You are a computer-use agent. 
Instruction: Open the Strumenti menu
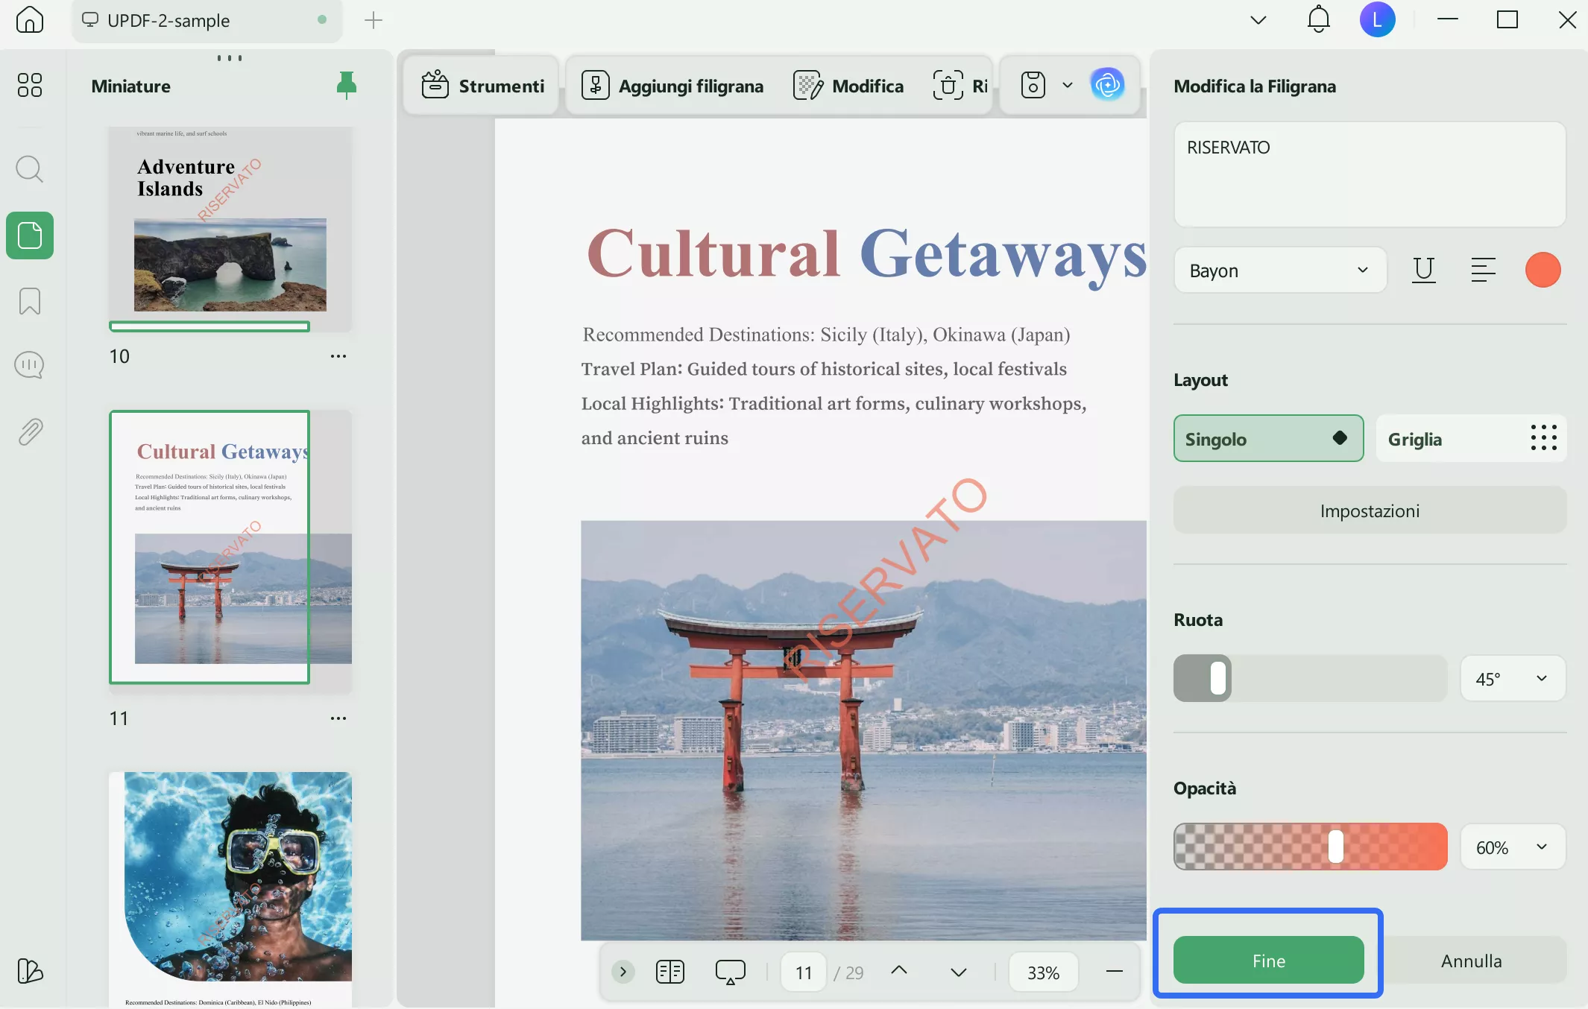pyautogui.click(x=483, y=86)
